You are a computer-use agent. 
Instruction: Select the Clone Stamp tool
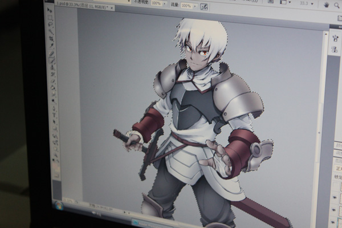[52, 67]
